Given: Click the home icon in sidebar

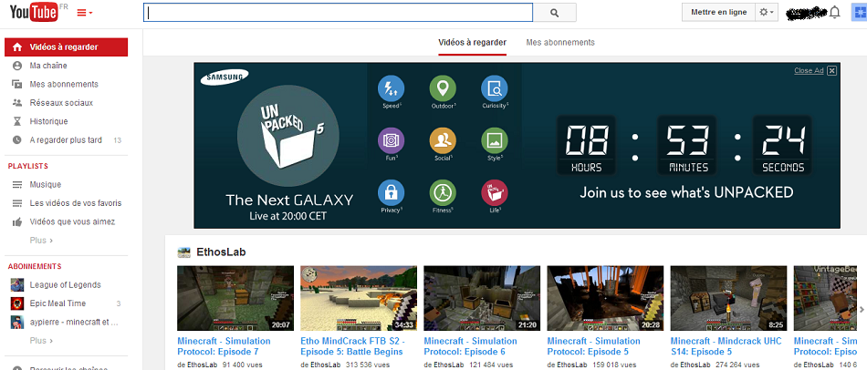Looking at the screenshot, I should [17, 47].
